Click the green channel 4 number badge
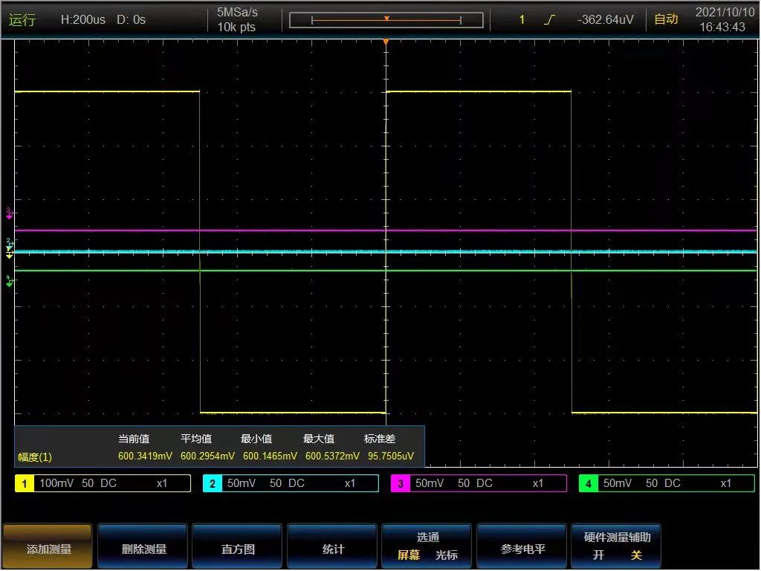This screenshot has width=761, height=571. tap(589, 484)
